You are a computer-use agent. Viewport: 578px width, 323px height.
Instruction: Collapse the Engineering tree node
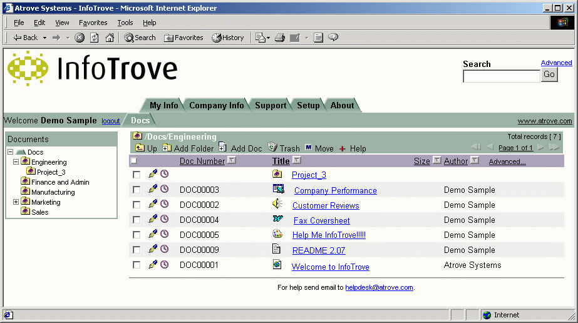point(16,161)
